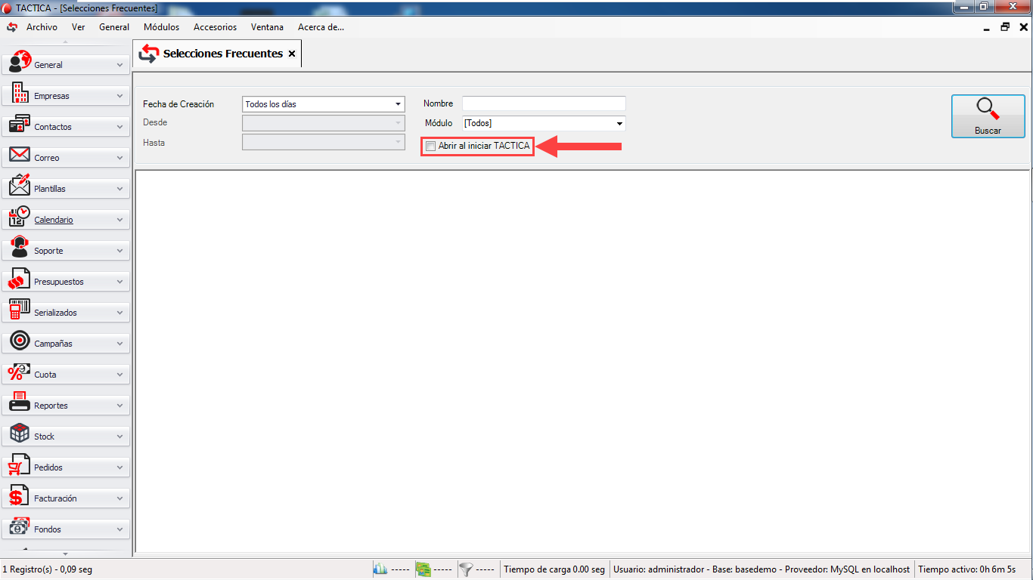
Task: Click the Stock box icon
Action: 20,433
